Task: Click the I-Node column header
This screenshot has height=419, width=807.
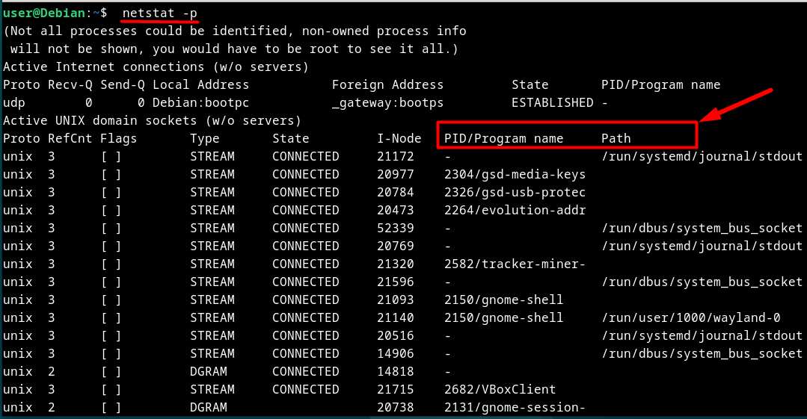Action: coord(399,138)
